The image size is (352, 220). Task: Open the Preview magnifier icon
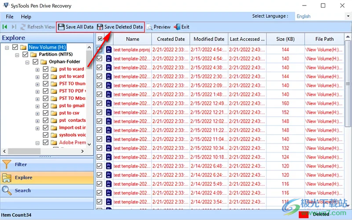[149, 27]
